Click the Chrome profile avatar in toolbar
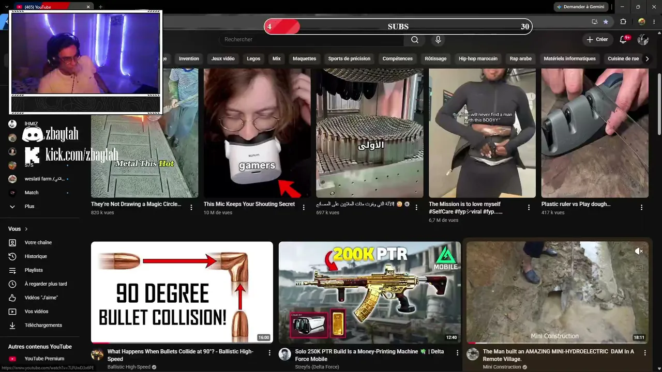 [x=642, y=22]
